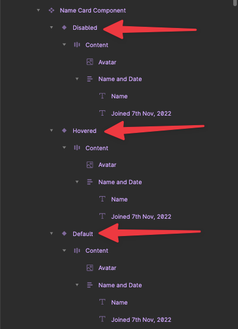Collapse the Disabled variant layer
Image resolution: width=238 pixels, height=329 pixels.
pos(51,27)
